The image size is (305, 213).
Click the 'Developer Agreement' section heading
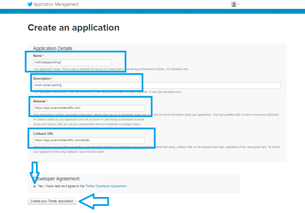56,179
